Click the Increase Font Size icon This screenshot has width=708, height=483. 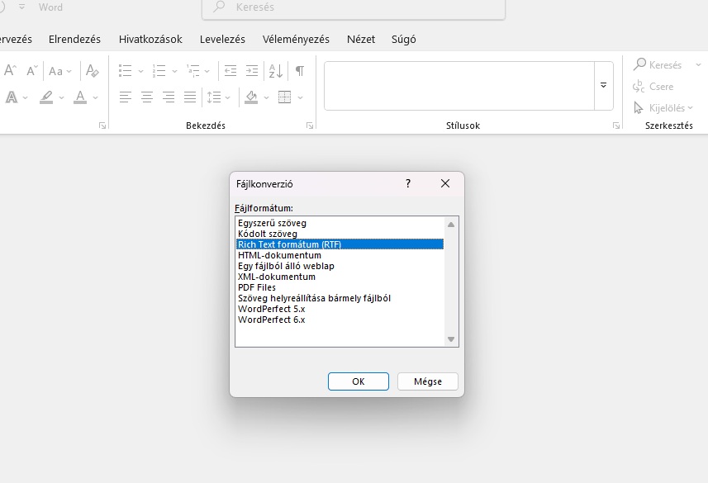[11, 71]
